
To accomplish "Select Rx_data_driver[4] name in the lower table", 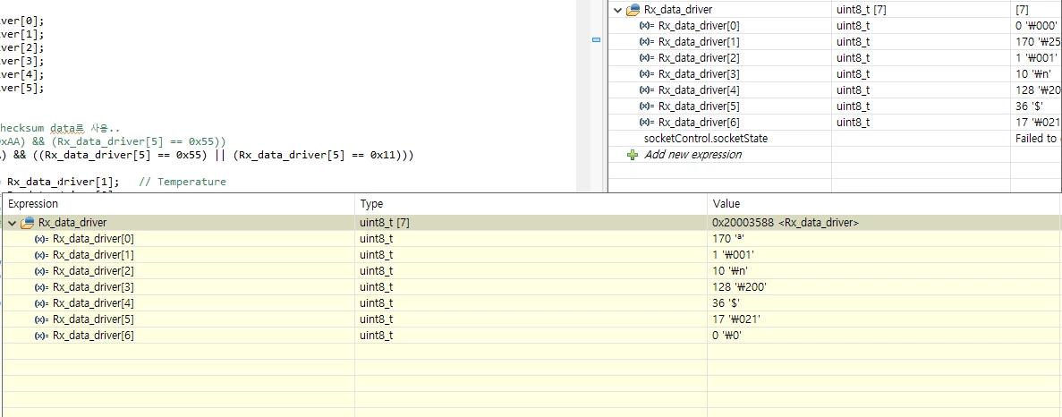I will tap(93, 303).
